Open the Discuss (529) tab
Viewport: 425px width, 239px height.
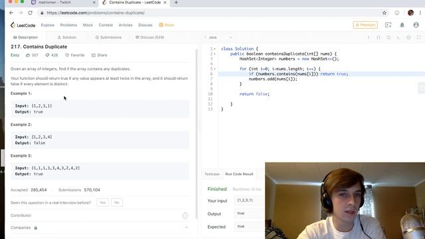tap(150, 37)
